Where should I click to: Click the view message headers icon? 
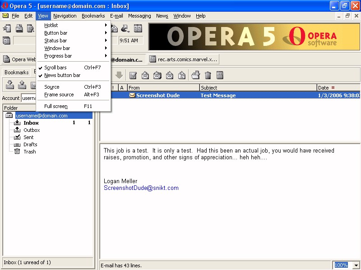tap(220, 75)
